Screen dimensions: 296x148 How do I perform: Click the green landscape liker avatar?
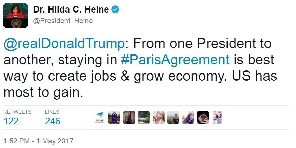(144, 117)
